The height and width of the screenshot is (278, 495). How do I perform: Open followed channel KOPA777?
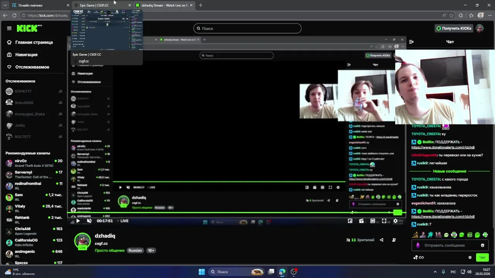34,92
